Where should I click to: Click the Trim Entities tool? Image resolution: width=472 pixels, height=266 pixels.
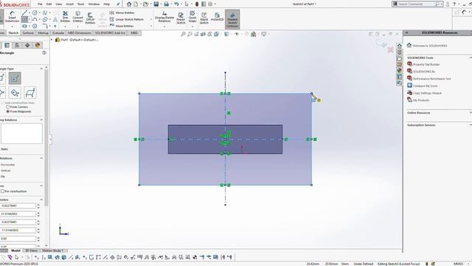pyautogui.click(x=65, y=17)
